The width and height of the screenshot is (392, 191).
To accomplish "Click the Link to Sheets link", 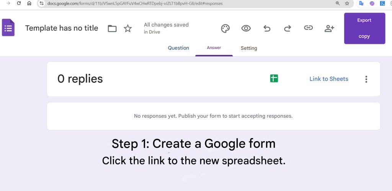I will pos(329,79).
